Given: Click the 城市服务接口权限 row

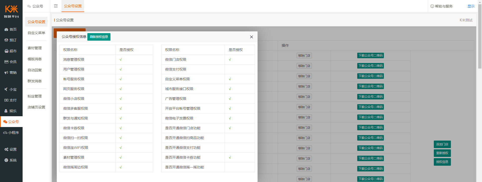Looking at the screenshot, I should pos(208,89).
